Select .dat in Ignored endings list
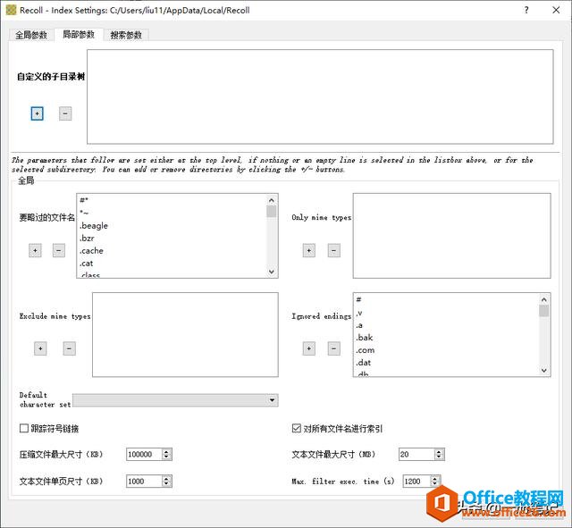Screen dimensions: 572x528 [447, 363]
